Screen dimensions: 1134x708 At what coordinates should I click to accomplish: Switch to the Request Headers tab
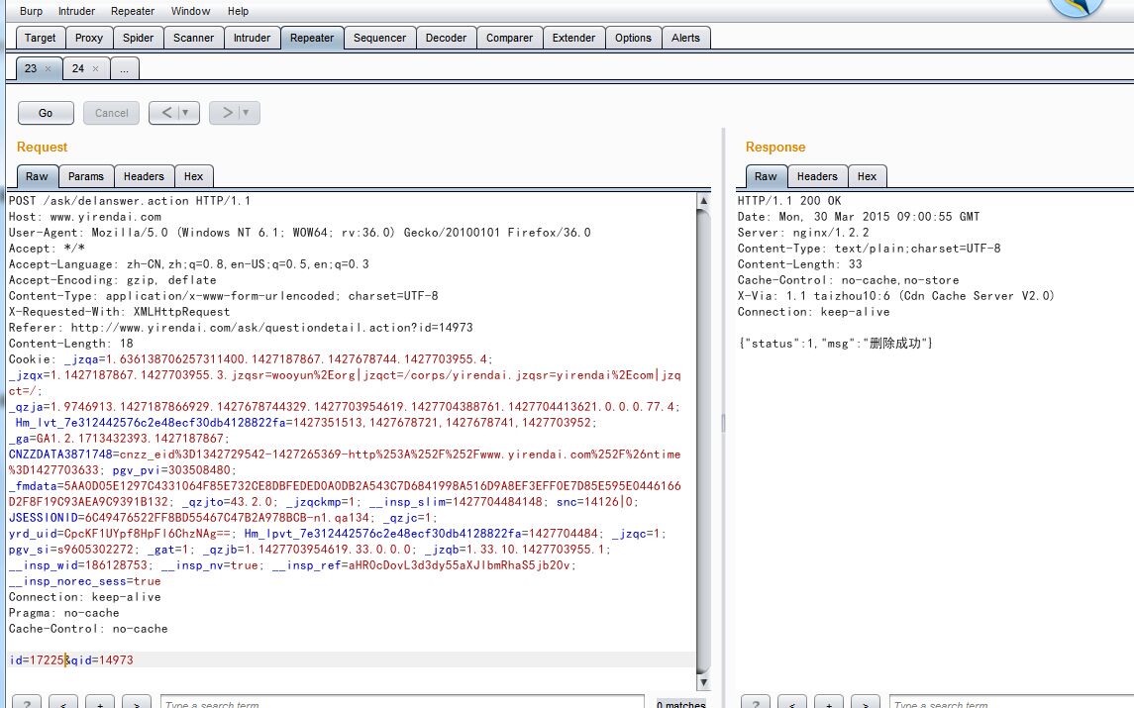tap(144, 176)
